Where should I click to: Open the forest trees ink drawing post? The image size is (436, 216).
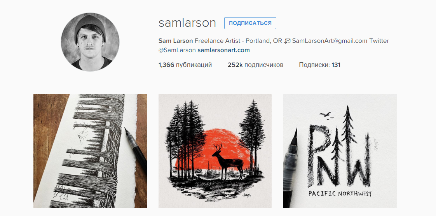point(90,151)
